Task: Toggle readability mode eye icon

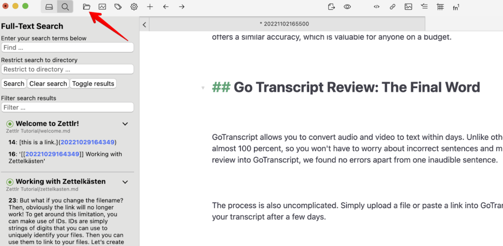Action: coord(347,7)
